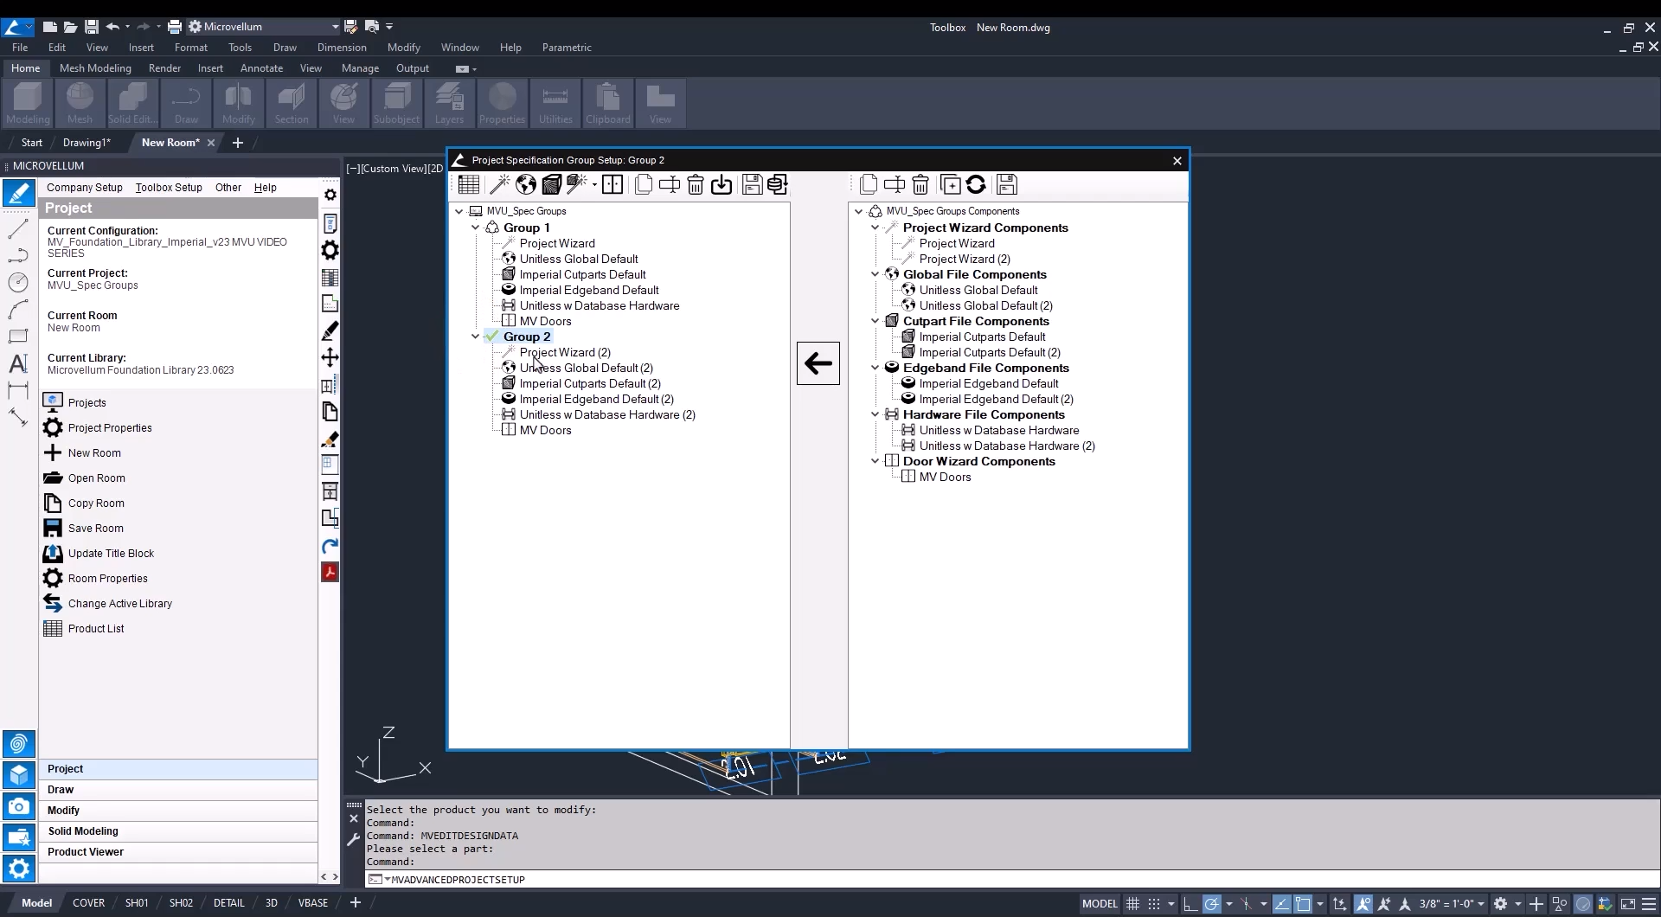Click the save icon in components toolbar
This screenshot has height=917, width=1661.
pyautogui.click(x=1006, y=184)
